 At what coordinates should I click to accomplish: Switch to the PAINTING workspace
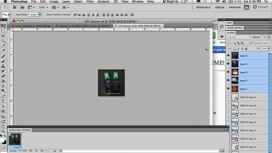pos(235,8)
